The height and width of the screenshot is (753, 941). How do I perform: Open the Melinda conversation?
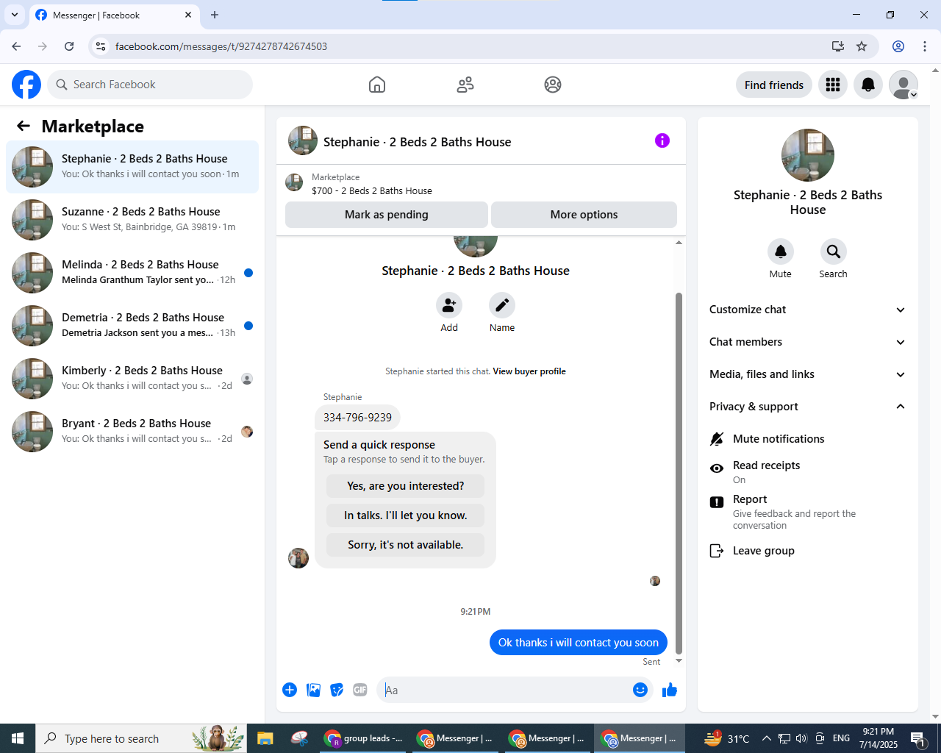132,273
